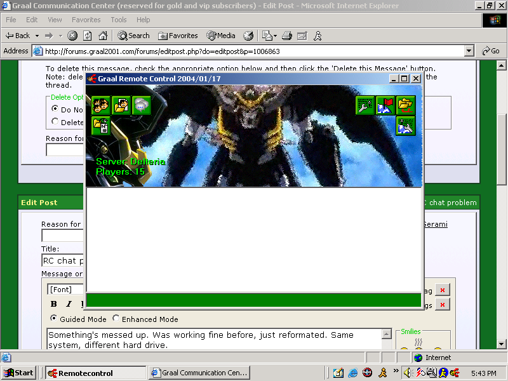Click the Start button

18,373
